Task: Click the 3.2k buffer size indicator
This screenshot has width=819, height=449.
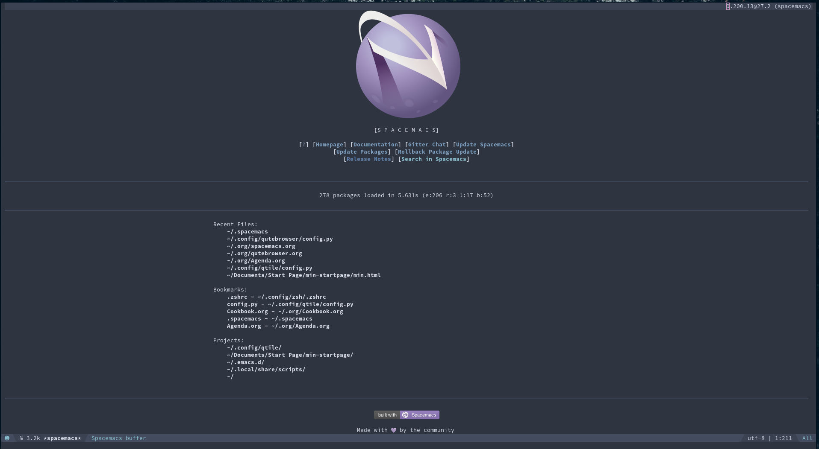Action: (33, 438)
